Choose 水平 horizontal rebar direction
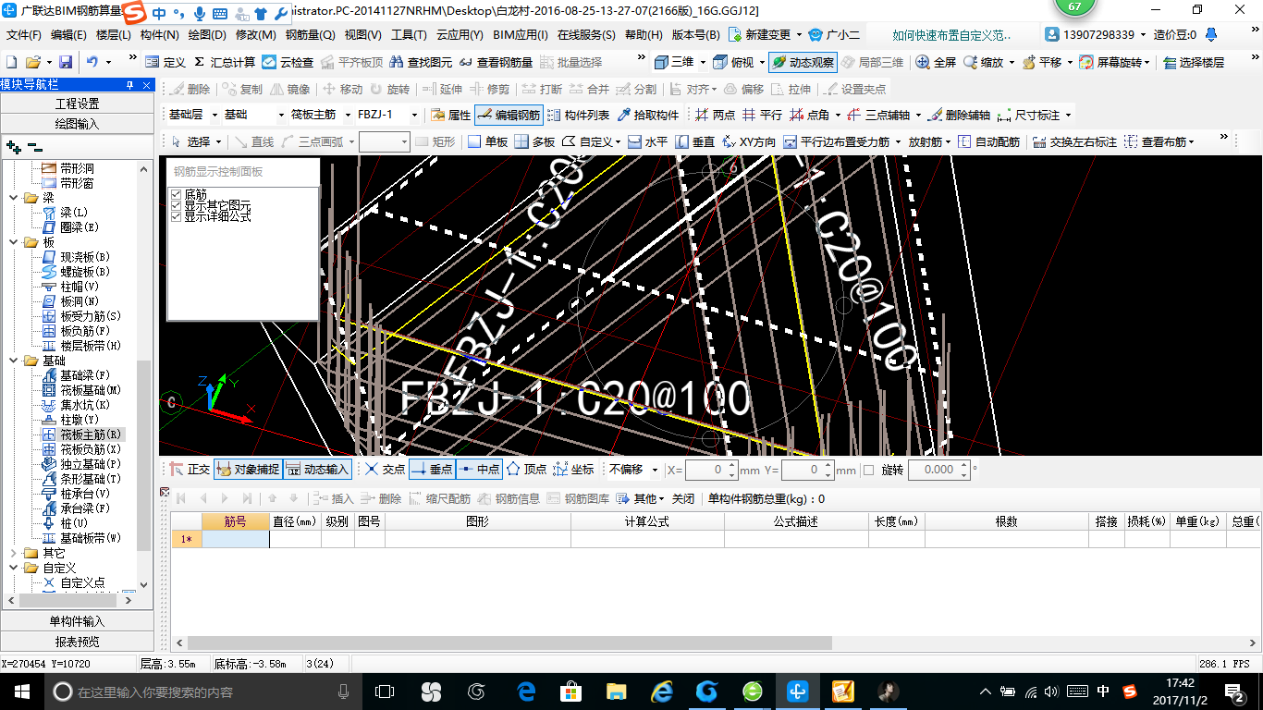 (647, 141)
